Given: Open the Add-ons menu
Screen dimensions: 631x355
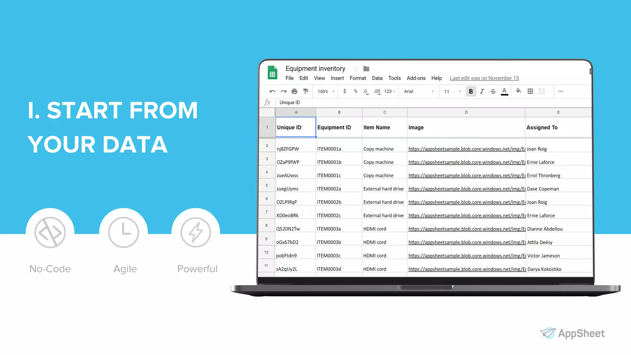Looking at the screenshot, I should [416, 78].
